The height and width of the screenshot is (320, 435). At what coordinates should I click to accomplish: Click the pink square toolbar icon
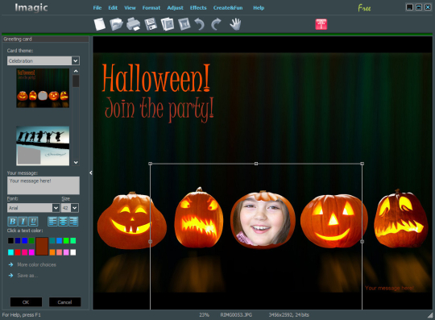coord(321,24)
